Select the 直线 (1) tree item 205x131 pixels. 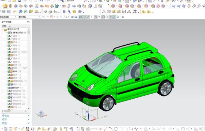click(17, 36)
